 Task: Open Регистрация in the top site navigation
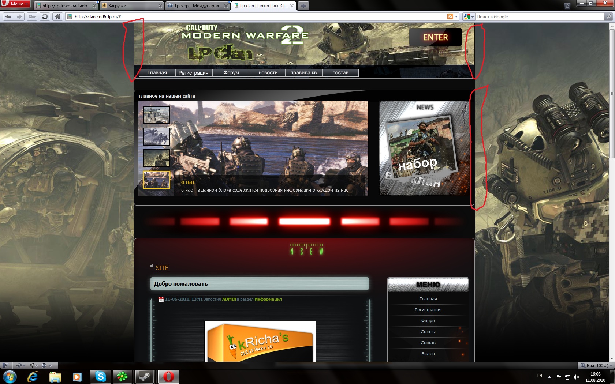point(194,73)
